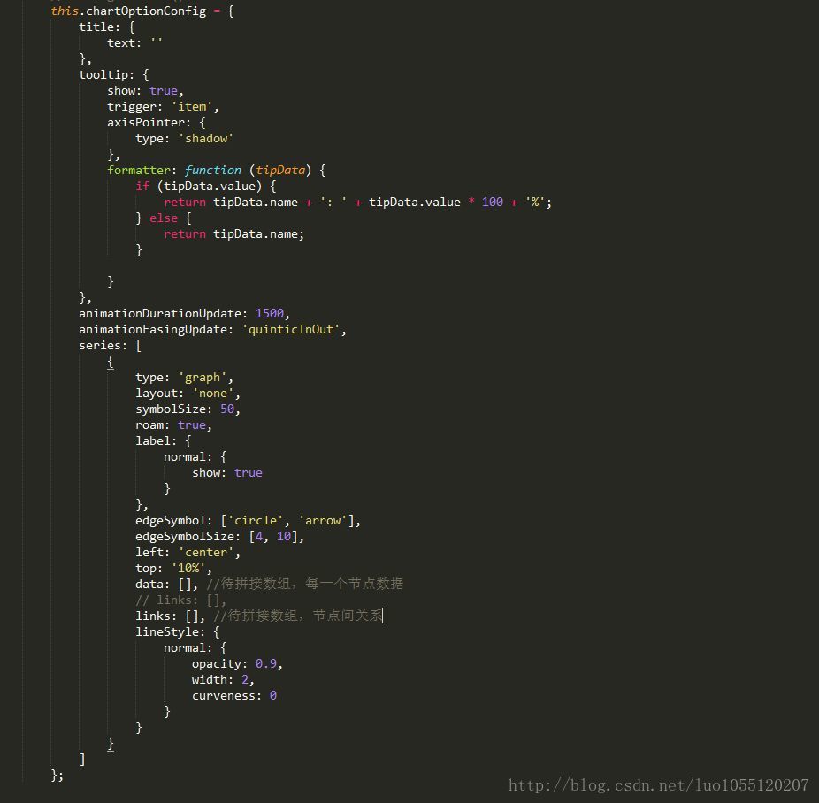
Task: Click the 'circle' string in edgeSymbol
Action: tap(256, 521)
